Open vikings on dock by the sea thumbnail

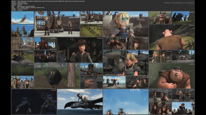(x=114, y=82)
